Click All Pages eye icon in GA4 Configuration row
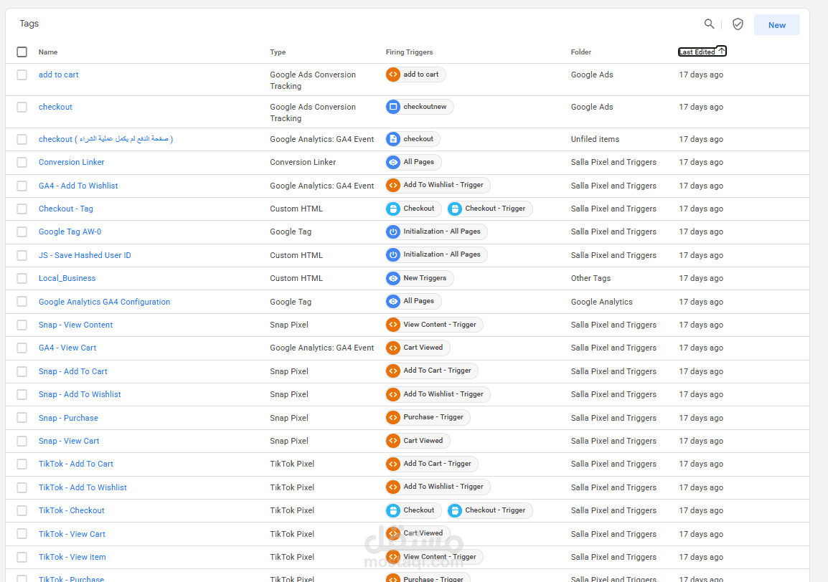Viewport: 828px width, 582px height. click(393, 301)
